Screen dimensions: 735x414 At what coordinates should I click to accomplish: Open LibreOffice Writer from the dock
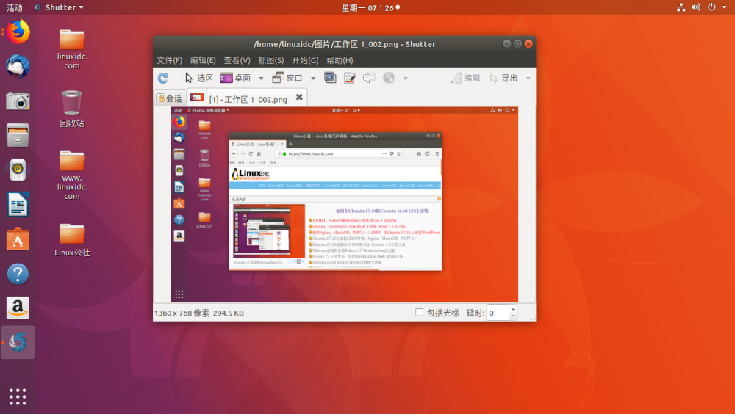pos(18,204)
